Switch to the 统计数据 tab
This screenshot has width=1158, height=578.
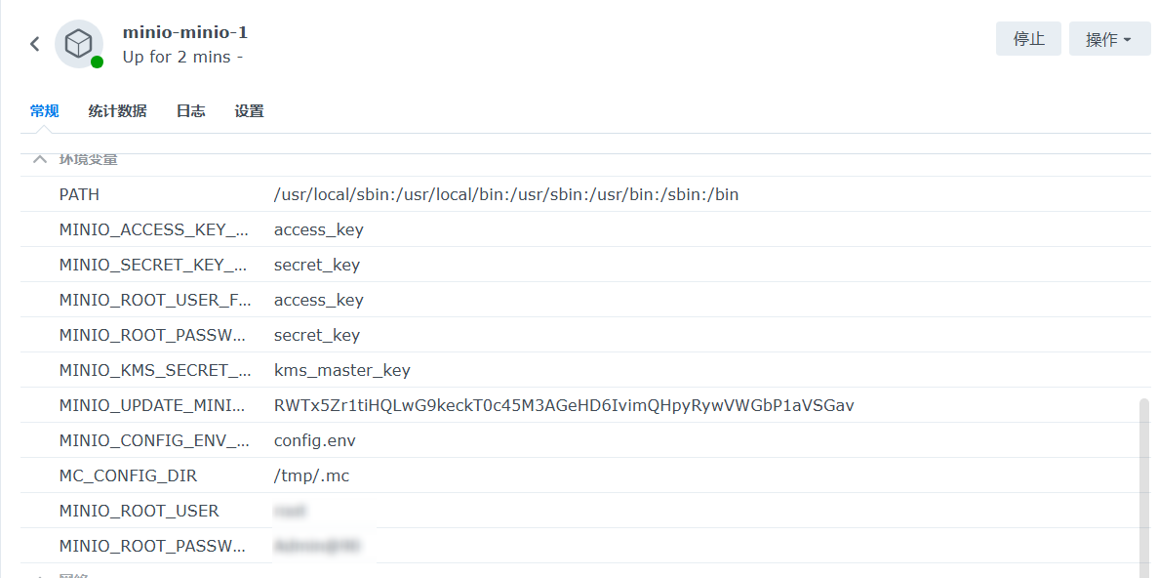point(117,111)
